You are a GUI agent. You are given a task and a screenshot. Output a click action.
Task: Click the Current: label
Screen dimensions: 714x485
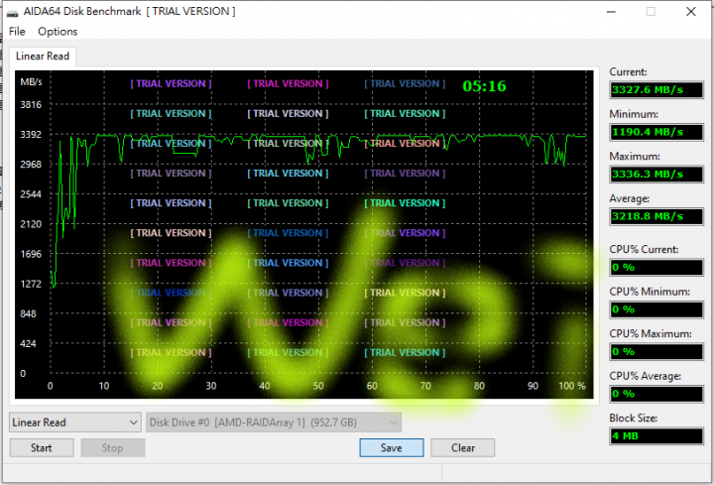coord(628,72)
